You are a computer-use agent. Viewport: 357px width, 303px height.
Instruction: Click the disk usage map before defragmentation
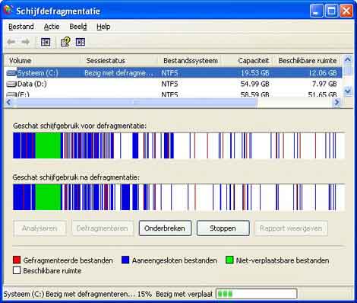[x=178, y=145]
